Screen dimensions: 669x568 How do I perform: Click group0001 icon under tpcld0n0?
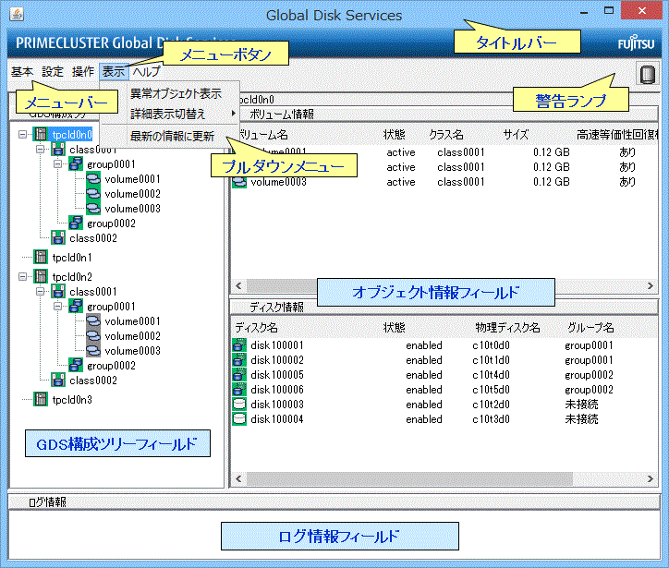click(x=76, y=163)
